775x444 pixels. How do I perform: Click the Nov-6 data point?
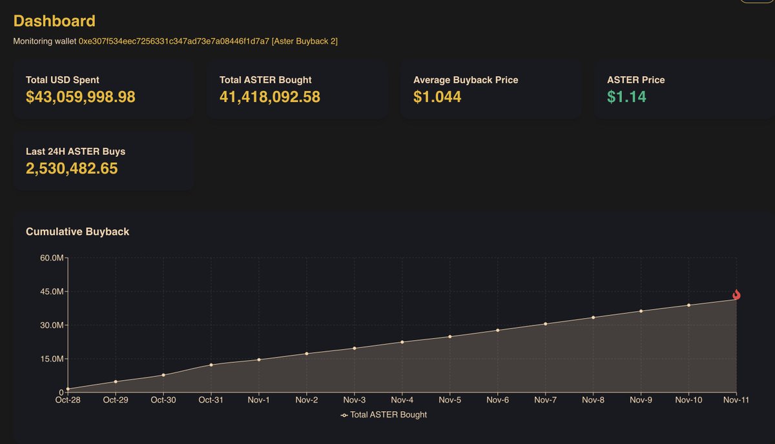pyautogui.click(x=498, y=330)
